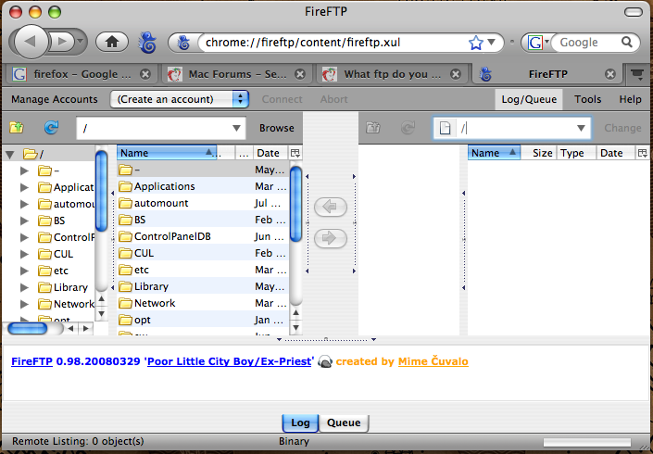Close the 'What ftp do you' tab
The height and width of the screenshot is (454, 653).
456,74
